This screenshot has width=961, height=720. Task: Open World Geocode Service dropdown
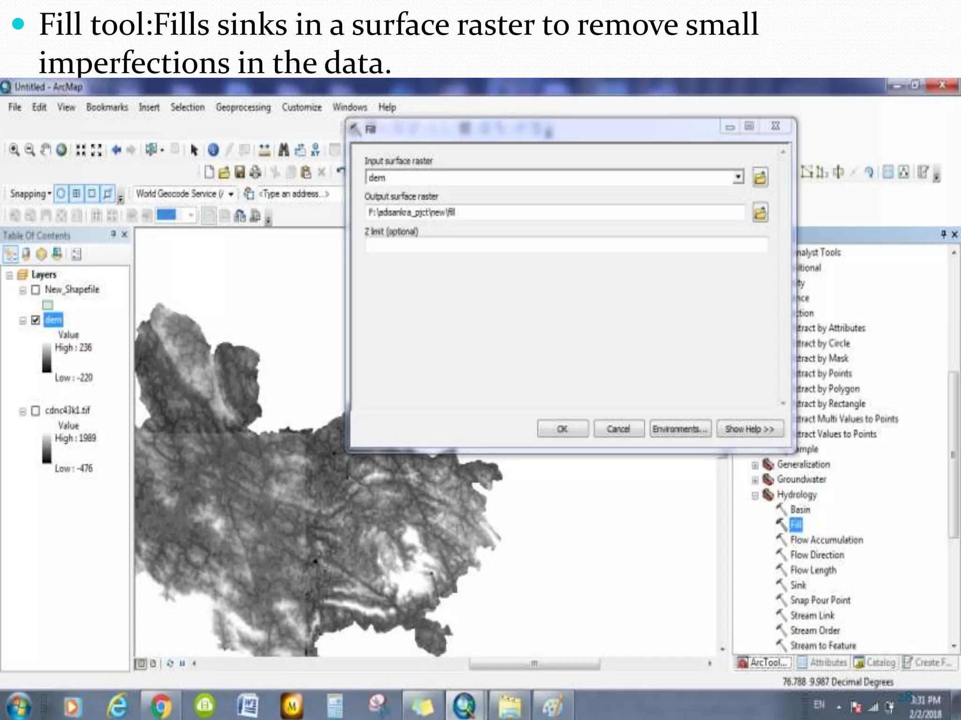(231, 194)
